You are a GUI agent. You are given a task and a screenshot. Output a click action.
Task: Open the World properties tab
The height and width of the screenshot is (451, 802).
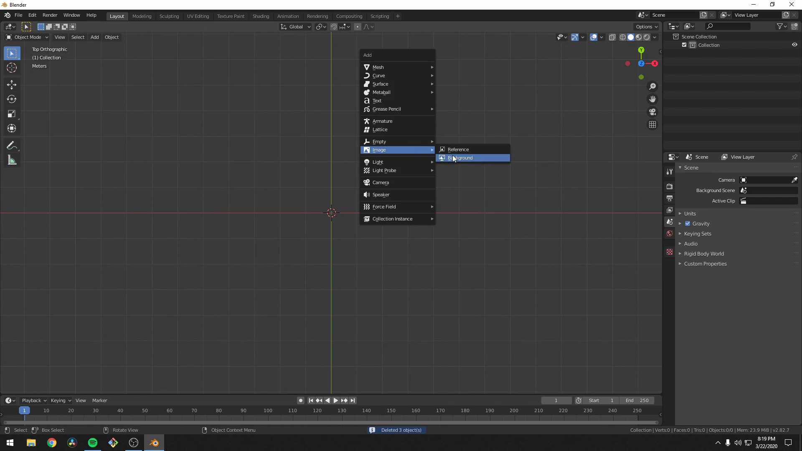click(670, 233)
